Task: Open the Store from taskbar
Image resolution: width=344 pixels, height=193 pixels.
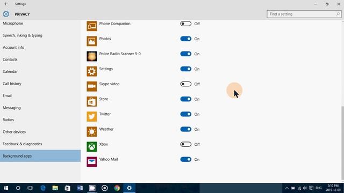Action: (x=67, y=188)
